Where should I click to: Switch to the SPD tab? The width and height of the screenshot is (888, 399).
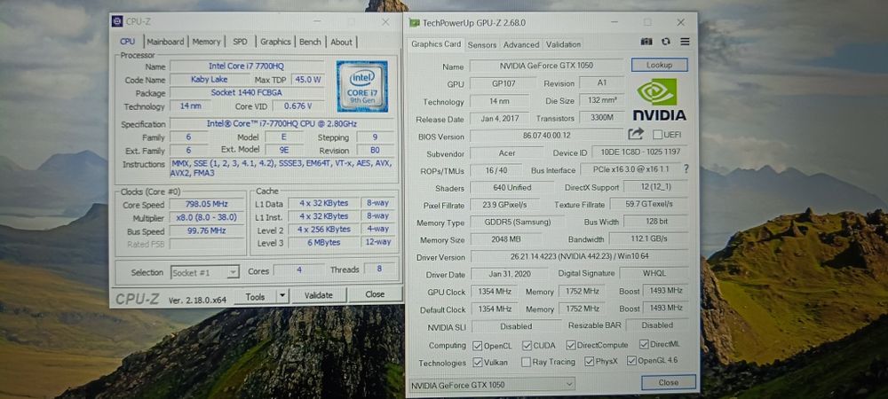point(240,42)
